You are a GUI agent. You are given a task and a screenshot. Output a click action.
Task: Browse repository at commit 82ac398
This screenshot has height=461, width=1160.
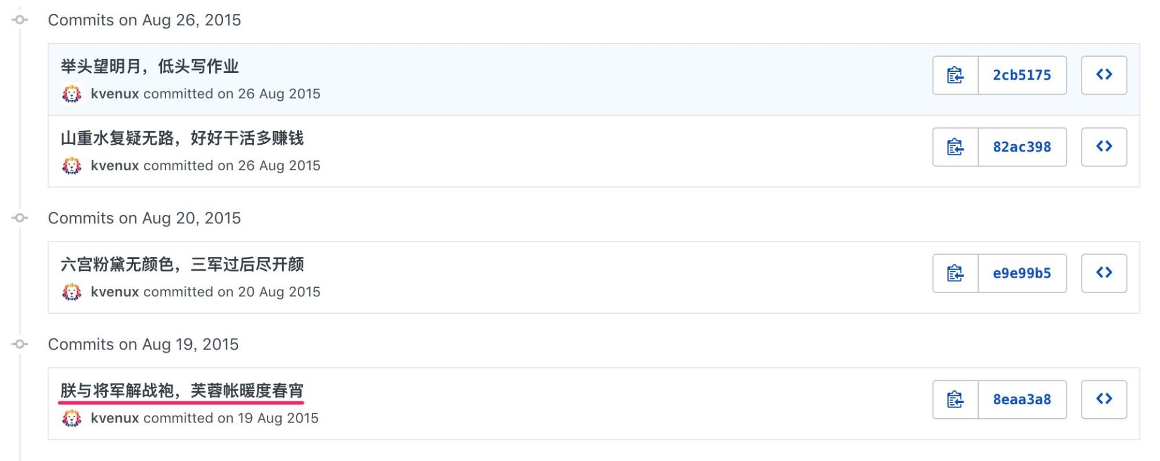pos(1104,147)
